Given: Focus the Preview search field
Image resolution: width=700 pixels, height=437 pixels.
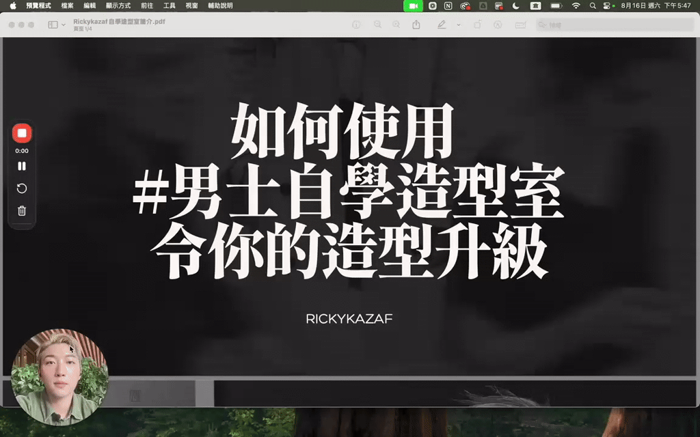Looking at the screenshot, I should pyautogui.click(x=615, y=25).
